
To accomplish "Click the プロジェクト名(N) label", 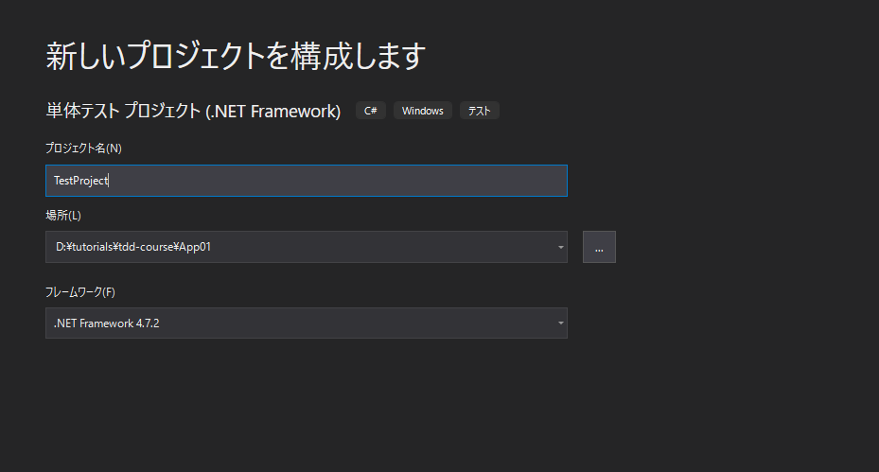I will click(84, 149).
